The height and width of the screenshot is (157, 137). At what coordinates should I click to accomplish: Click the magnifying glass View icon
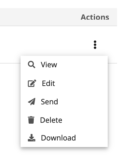[x=31, y=64]
